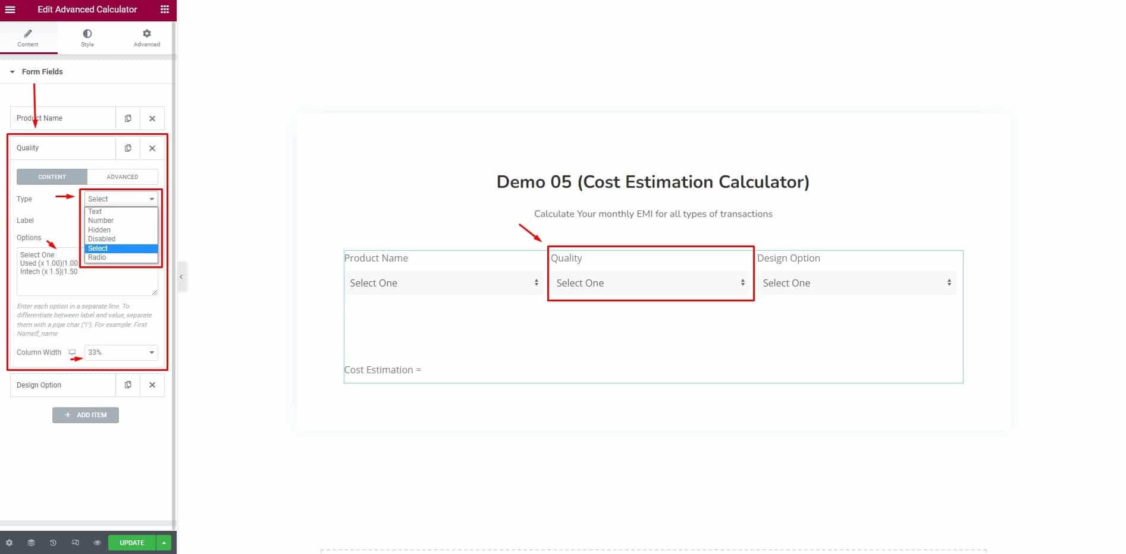
Task: Open the Column Width percentage dropdown
Action: pos(121,352)
